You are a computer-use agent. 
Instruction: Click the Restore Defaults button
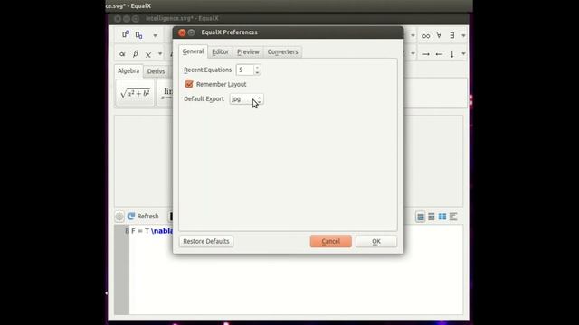pos(206,241)
